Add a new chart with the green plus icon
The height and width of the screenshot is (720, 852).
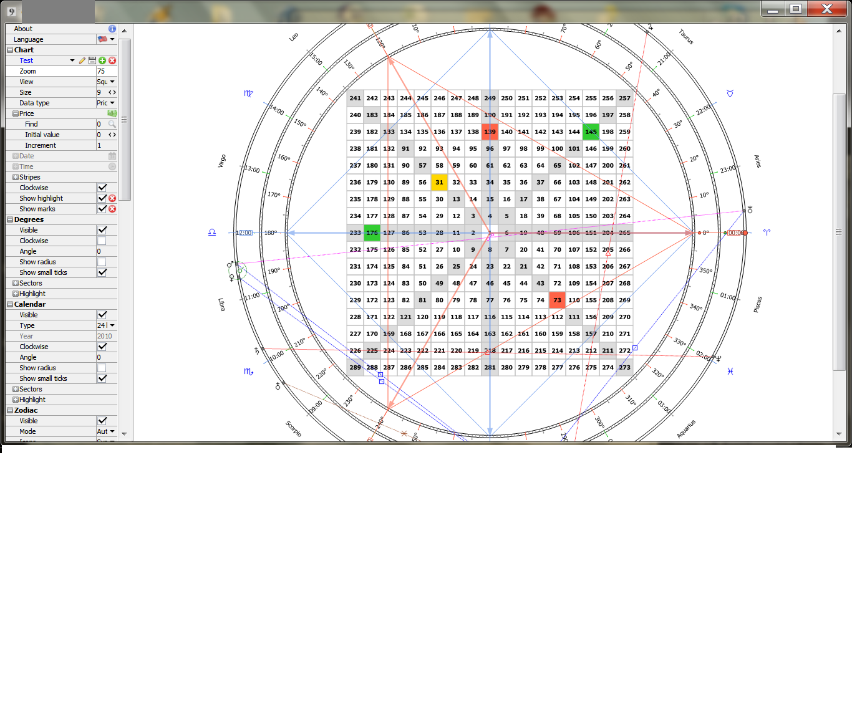[x=102, y=60]
